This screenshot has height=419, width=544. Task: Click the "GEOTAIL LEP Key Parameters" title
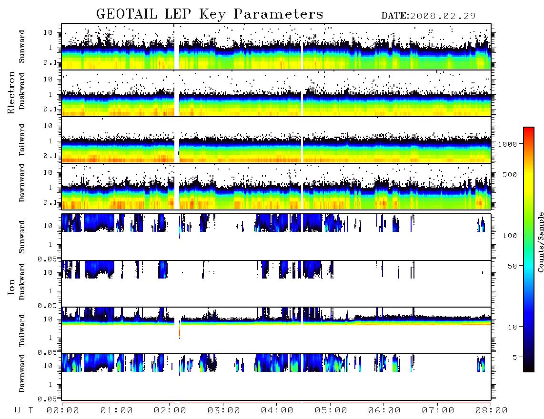coord(210,14)
